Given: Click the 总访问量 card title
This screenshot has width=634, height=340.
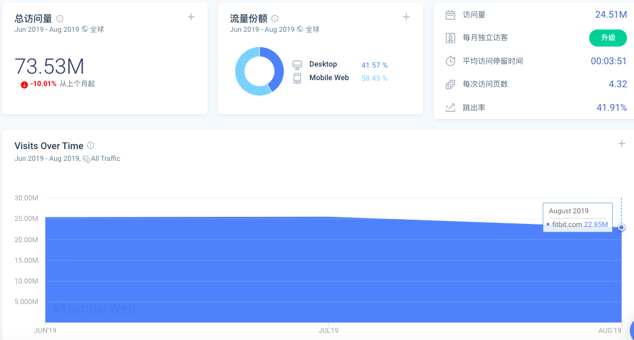Looking at the screenshot, I should [33, 19].
